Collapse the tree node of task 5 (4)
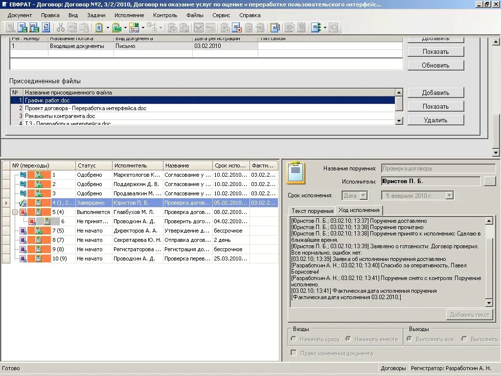 pyautogui.click(x=15, y=212)
